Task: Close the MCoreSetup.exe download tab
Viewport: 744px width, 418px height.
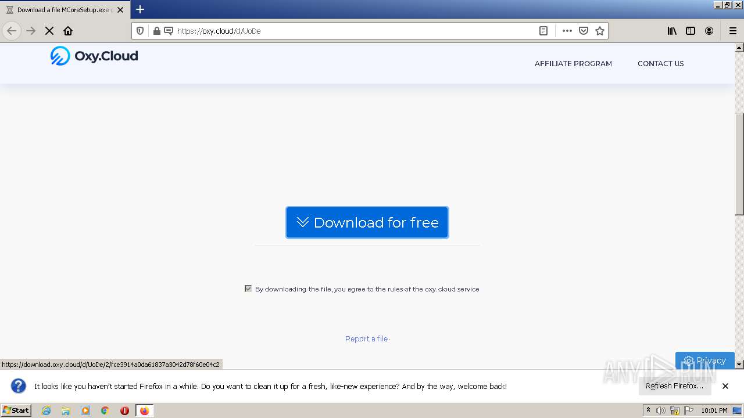Action: (x=120, y=10)
